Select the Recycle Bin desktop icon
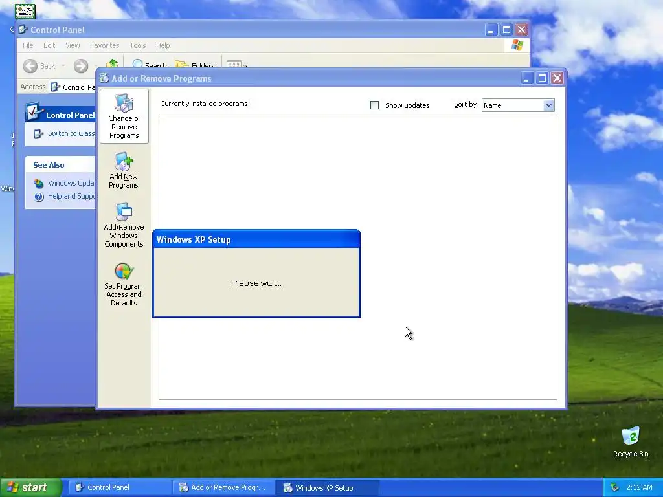 631,441
